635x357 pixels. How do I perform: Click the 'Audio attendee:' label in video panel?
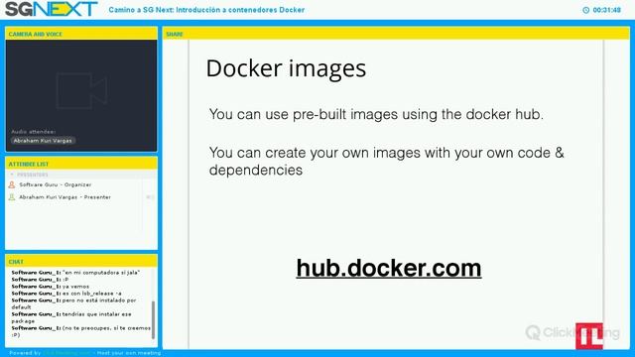[33, 132]
